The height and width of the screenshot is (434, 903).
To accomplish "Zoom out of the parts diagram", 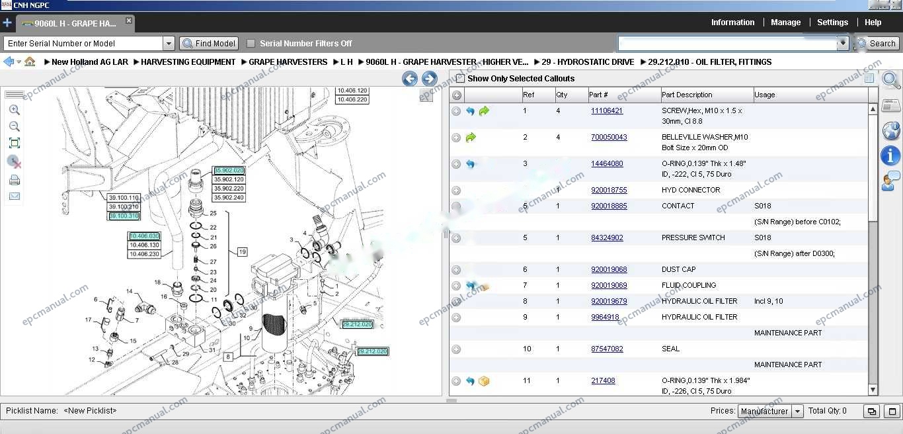I will coord(14,126).
